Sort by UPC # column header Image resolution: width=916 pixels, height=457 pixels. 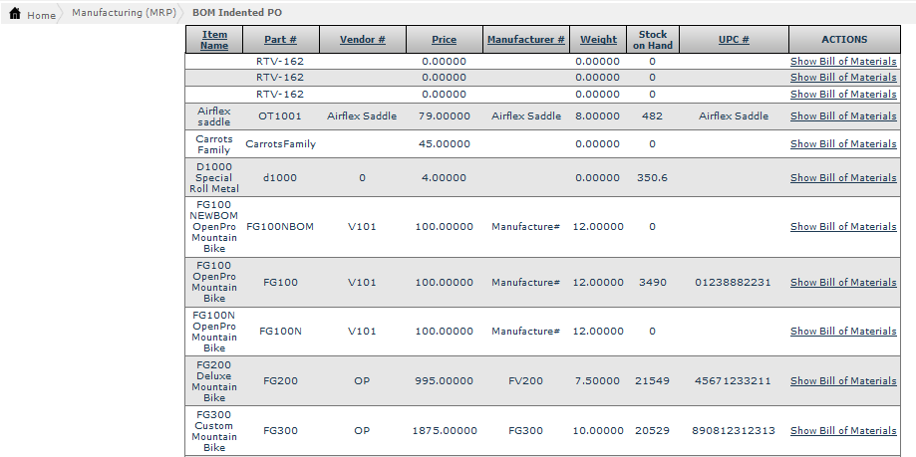pyautogui.click(x=734, y=40)
